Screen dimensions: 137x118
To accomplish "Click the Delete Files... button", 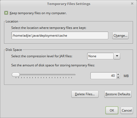I will point(85,94).
